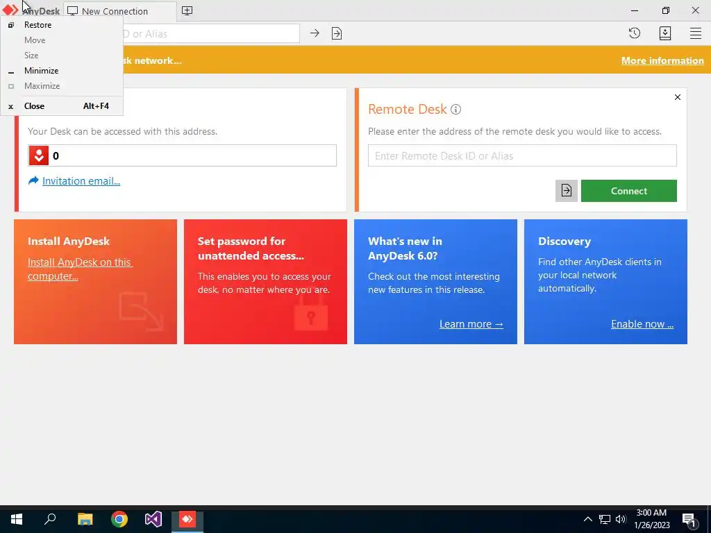Open volume control tray icon
The height and width of the screenshot is (533, 711).
[621, 519]
